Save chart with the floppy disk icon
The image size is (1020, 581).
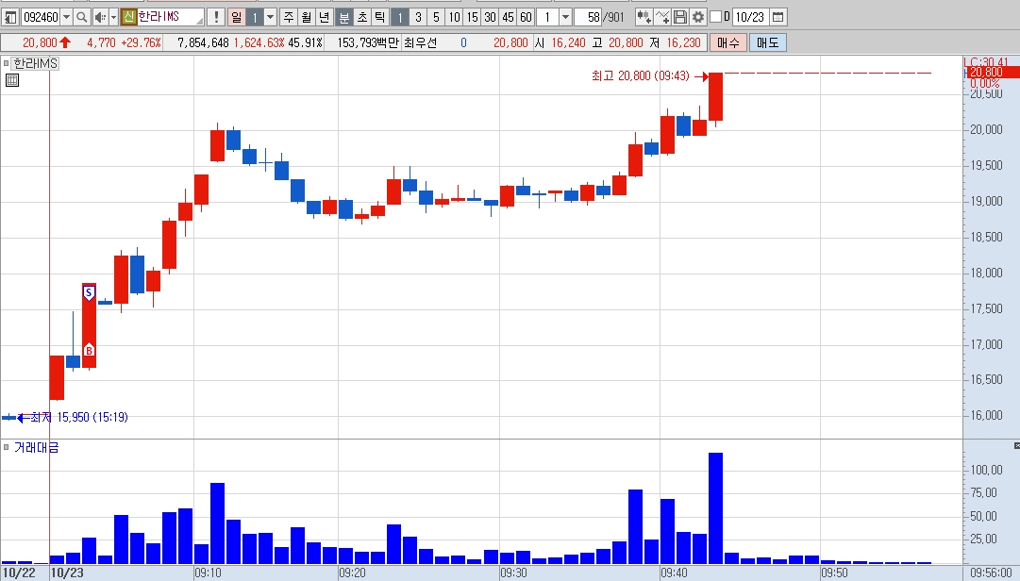click(x=679, y=17)
